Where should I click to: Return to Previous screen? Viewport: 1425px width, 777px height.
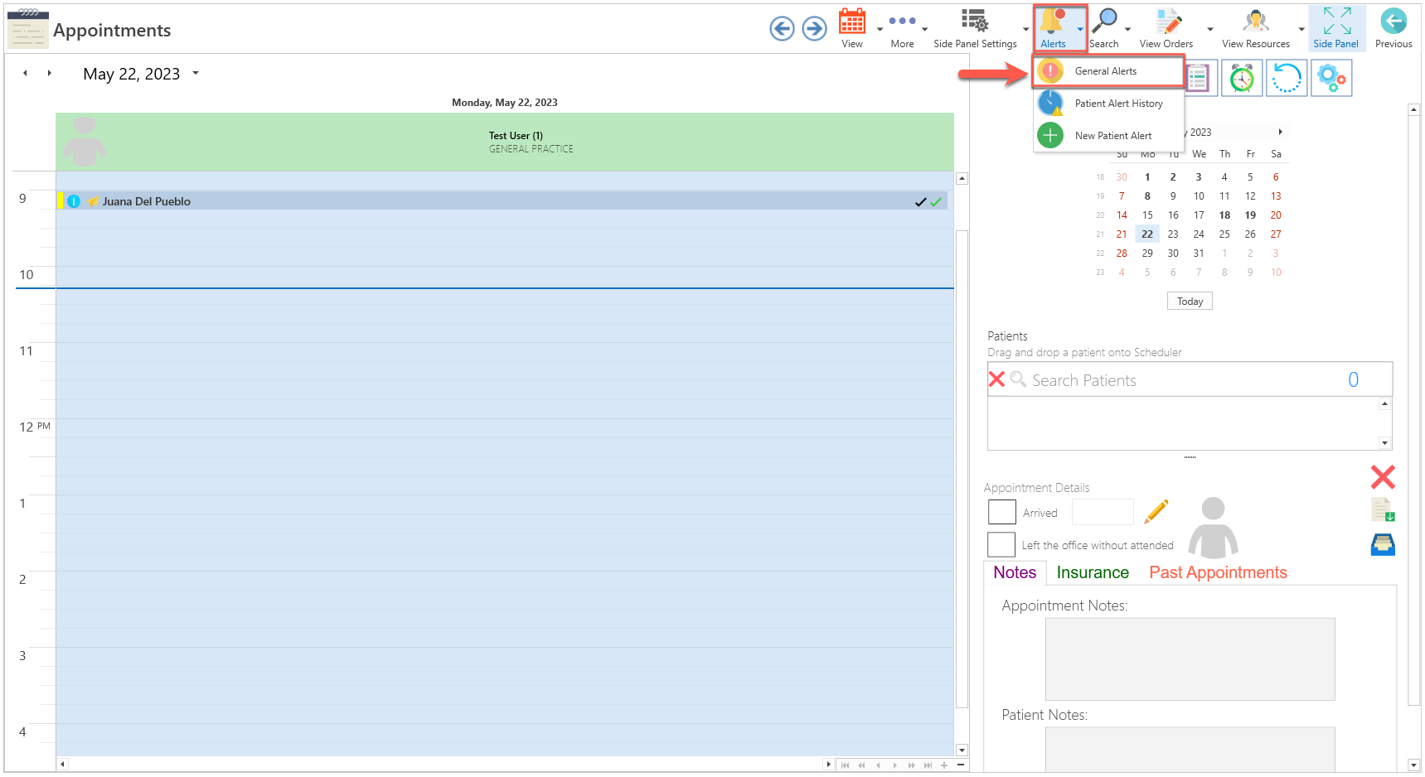[x=1393, y=28]
